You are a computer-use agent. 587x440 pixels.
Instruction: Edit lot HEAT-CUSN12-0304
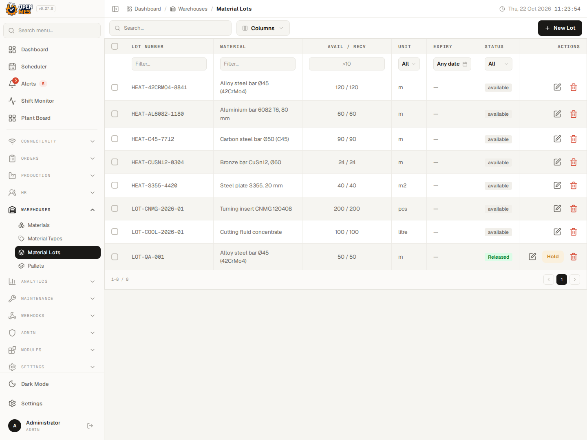(557, 162)
